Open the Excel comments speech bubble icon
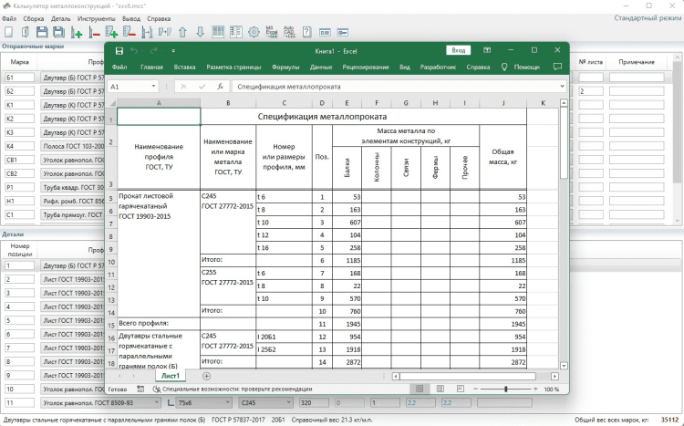Image resolution: width=684 pixels, height=426 pixels. [x=557, y=67]
